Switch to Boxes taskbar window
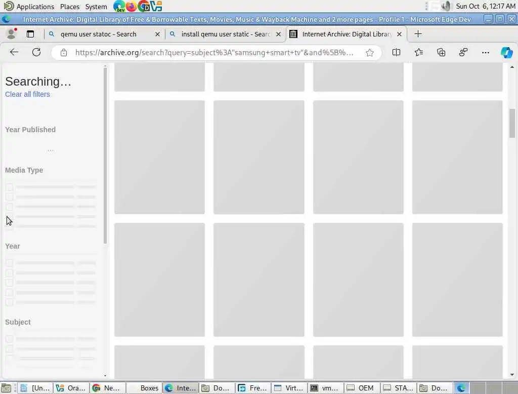Image resolution: width=518 pixels, height=394 pixels. [x=144, y=388]
